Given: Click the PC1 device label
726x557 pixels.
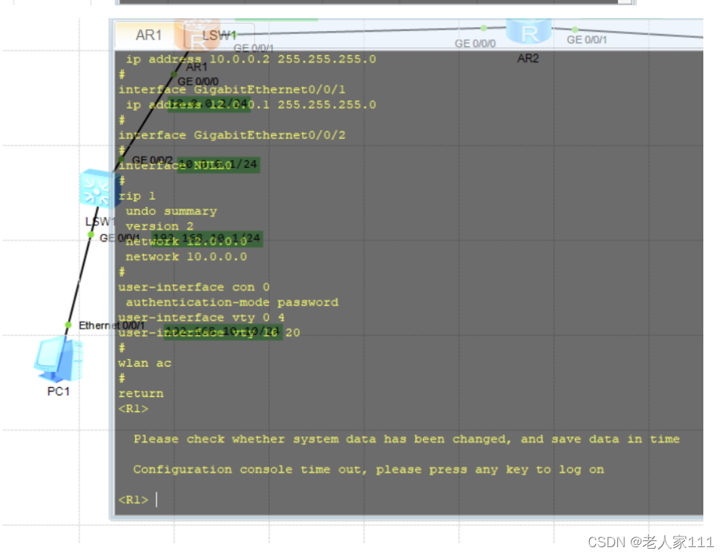Looking at the screenshot, I should pyautogui.click(x=58, y=391).
